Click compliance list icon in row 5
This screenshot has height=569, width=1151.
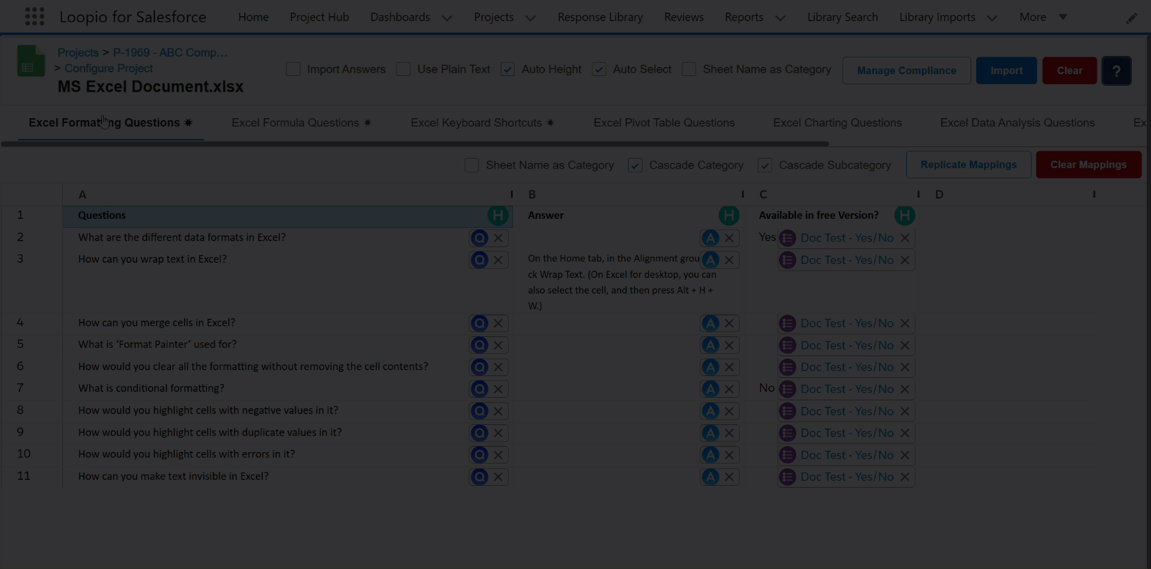pyautogui.click(x=787, y=345)
